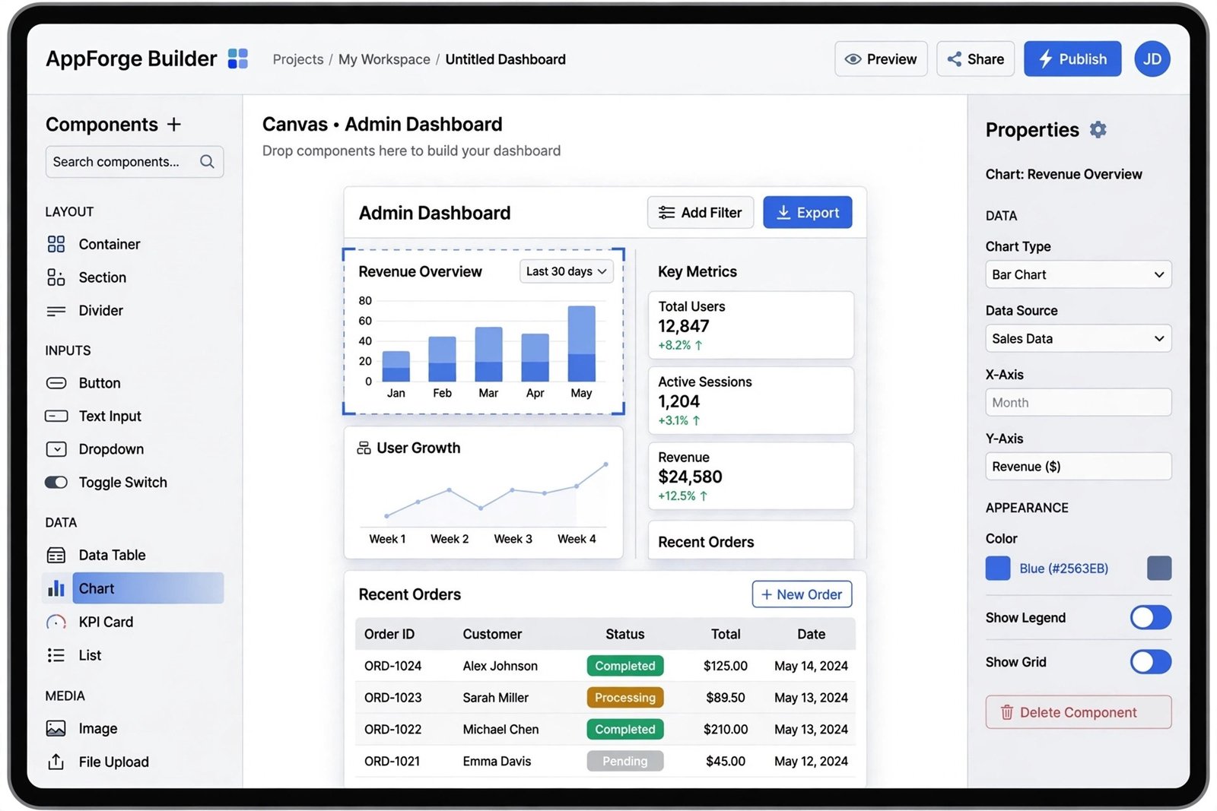Click the May bar in Revenue Overview

[x=581, y=344]
